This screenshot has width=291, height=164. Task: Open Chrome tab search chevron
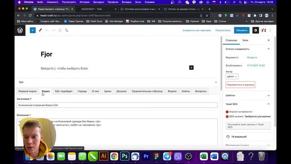[272, 9]
